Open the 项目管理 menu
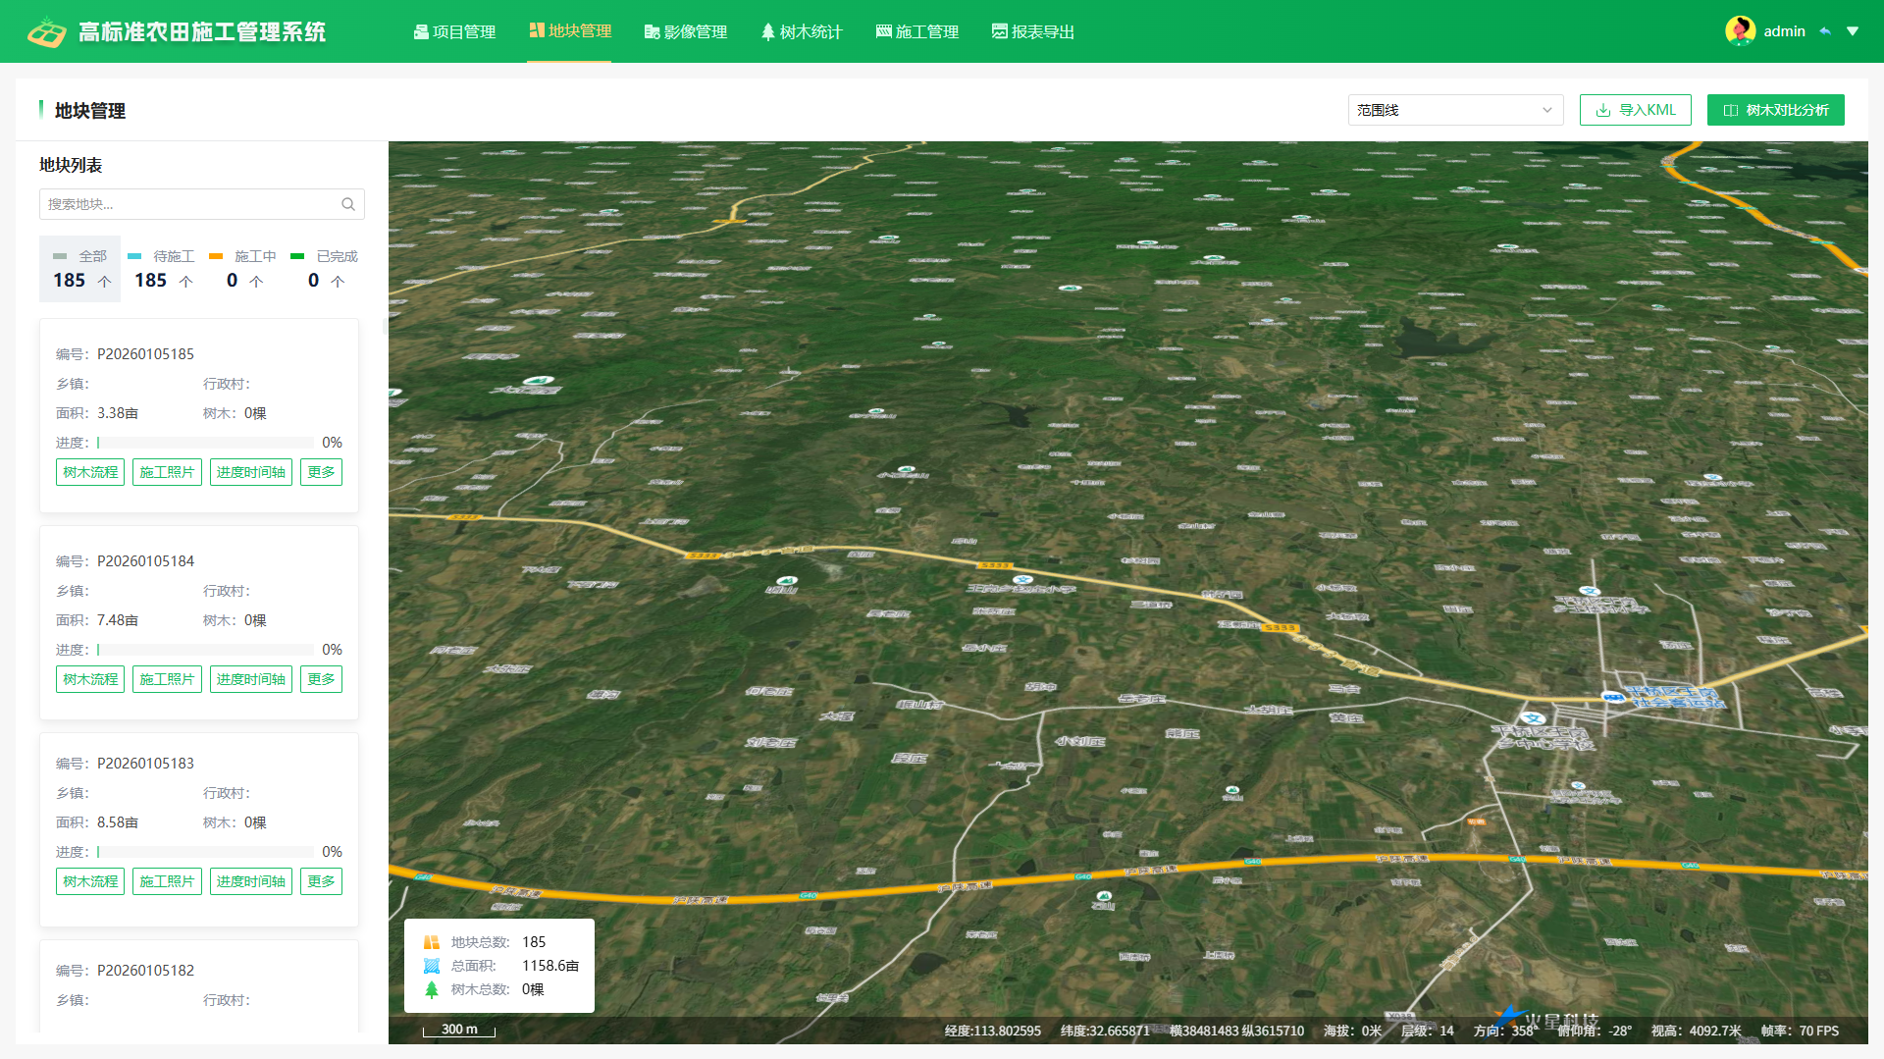Screen dimensions: 1884x1059 pyautogui.click(x=454, y=31)
